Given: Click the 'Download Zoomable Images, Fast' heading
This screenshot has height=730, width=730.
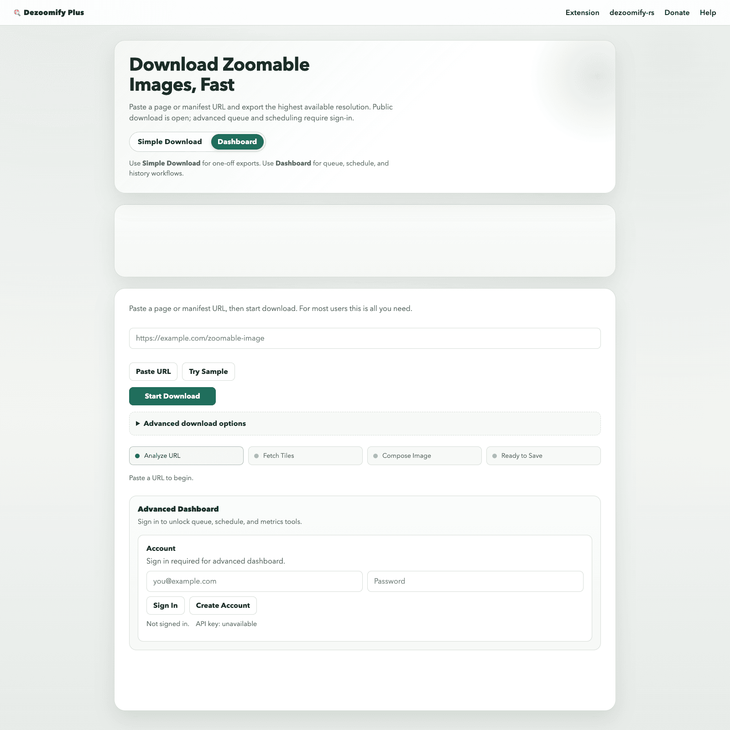Looking at the screenshot, I should click(x=219, y=74).
